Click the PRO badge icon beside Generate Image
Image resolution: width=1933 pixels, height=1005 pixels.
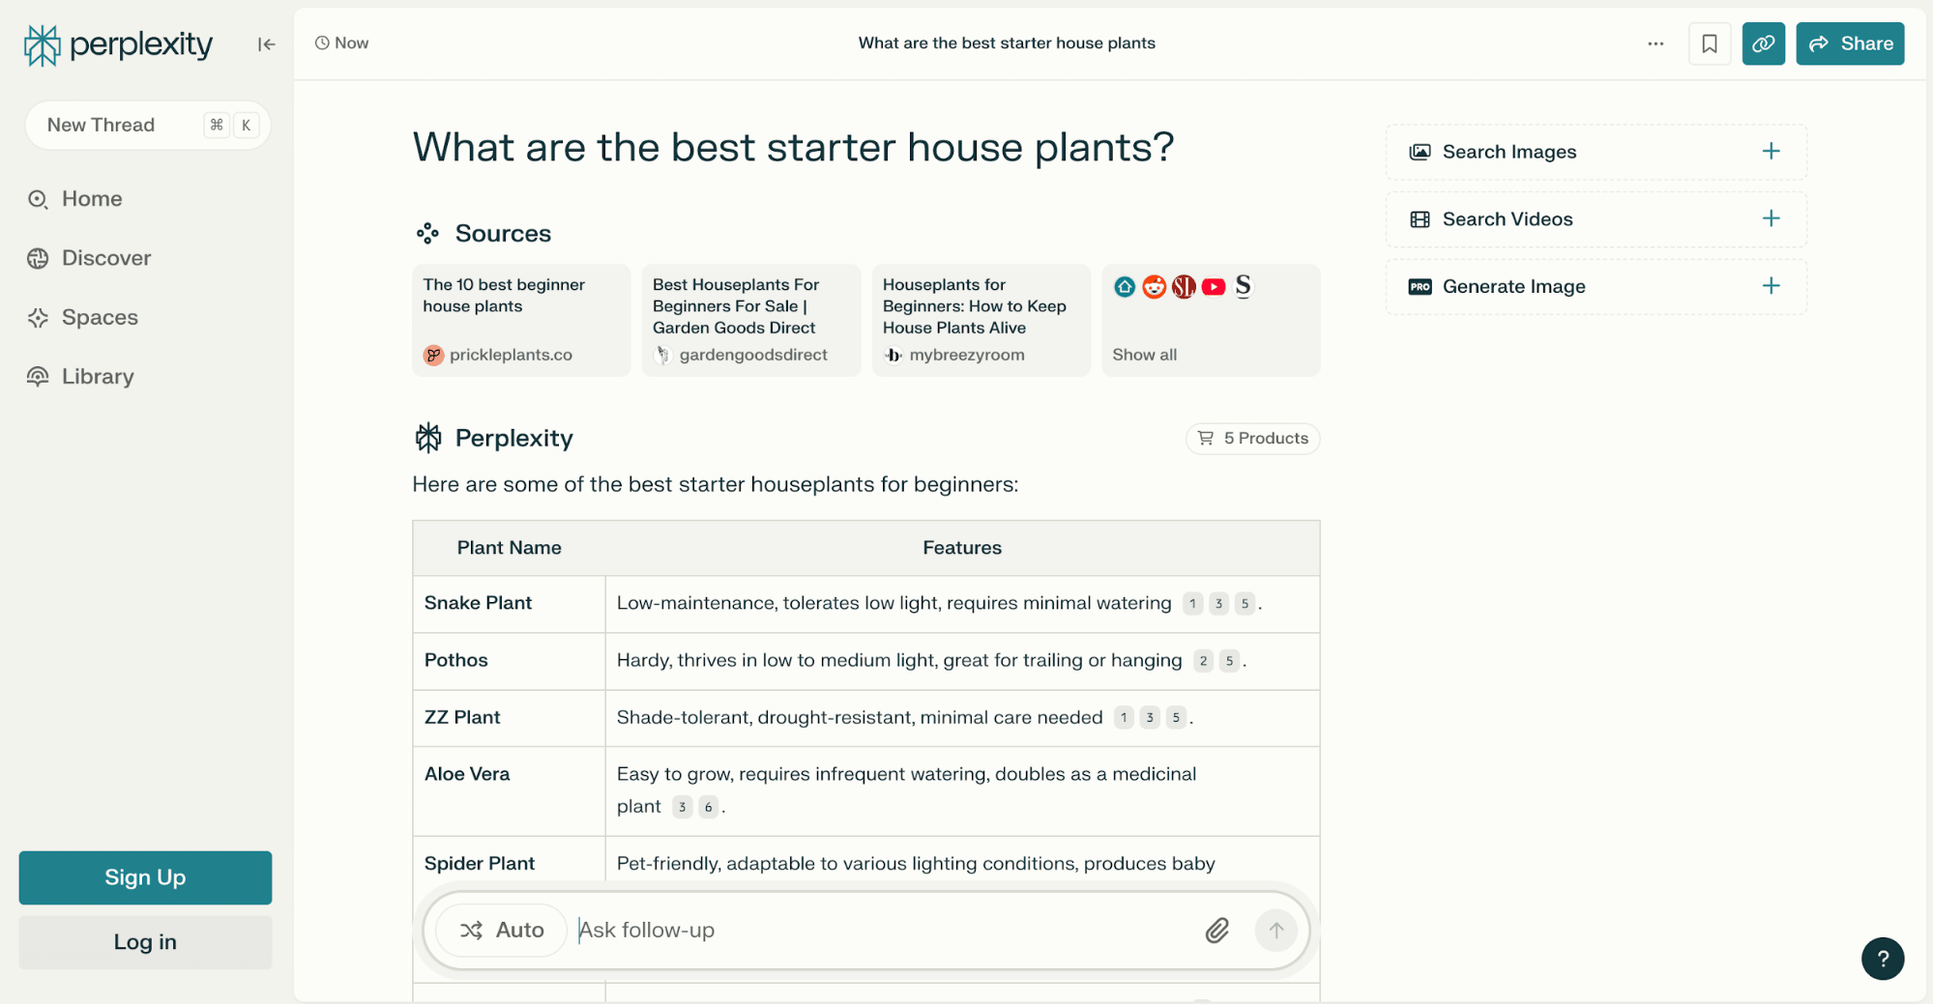click(1420, 287)
